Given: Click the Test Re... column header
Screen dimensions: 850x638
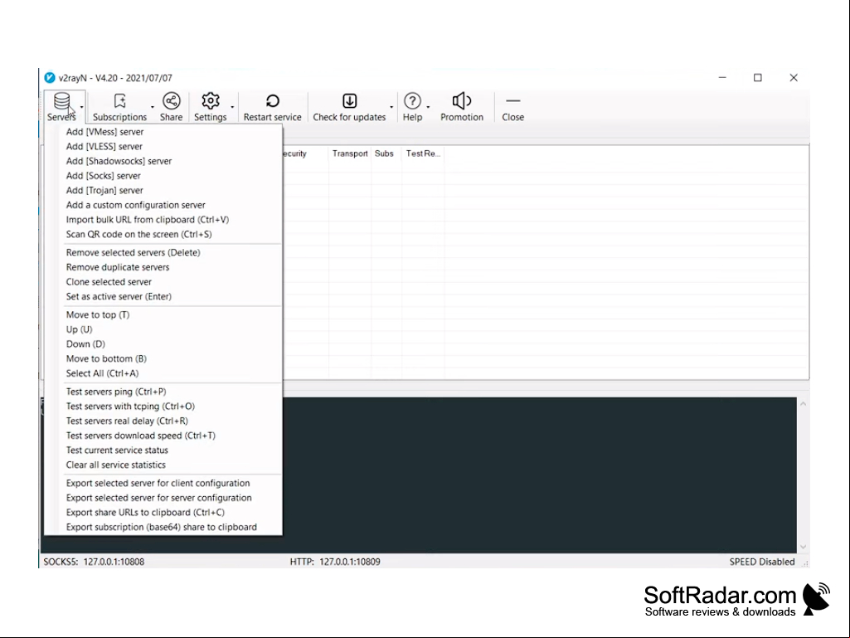Looking at the screenshot, I should coord(423,153).
